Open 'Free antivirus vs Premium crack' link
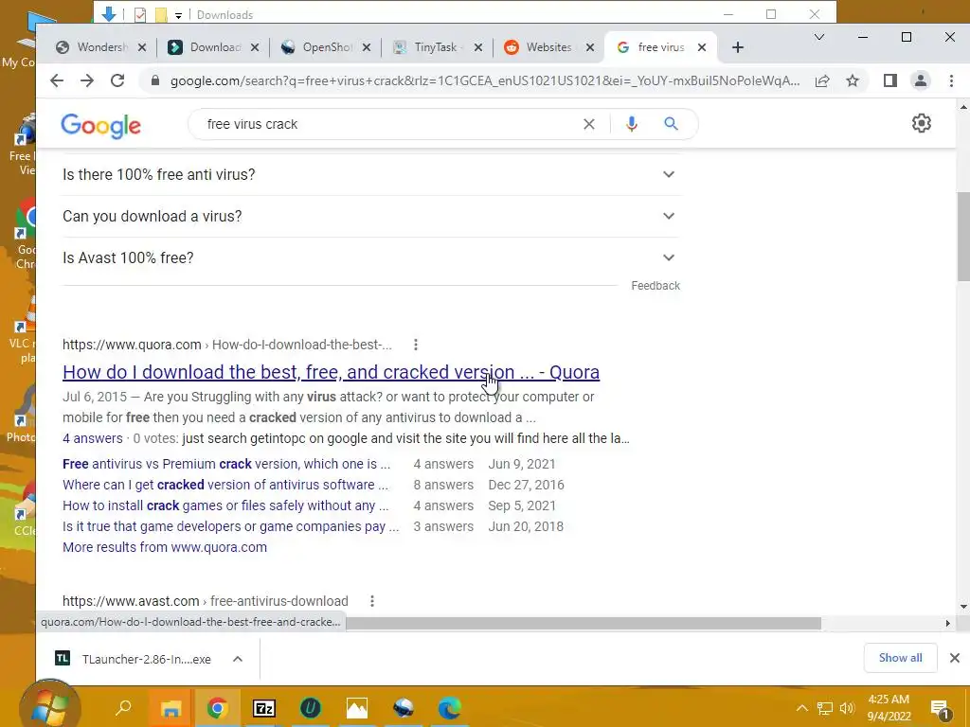Image resolution: width=970 pixels, height=727 pixels. tap(226, 464)
